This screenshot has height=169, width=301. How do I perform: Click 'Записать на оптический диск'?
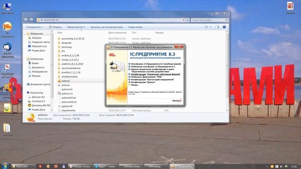click(107, 27)
